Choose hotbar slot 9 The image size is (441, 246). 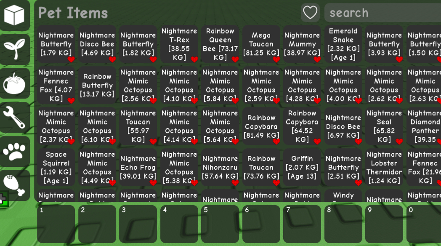384,224
